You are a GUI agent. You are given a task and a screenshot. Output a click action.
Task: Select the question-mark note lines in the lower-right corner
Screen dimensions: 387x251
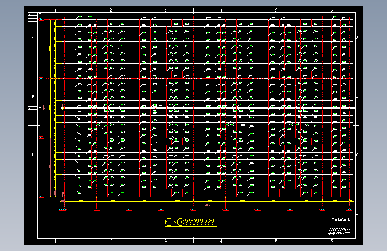point(339,231)
